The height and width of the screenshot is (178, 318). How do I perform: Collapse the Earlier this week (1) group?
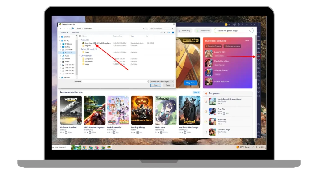coord(79,49)
